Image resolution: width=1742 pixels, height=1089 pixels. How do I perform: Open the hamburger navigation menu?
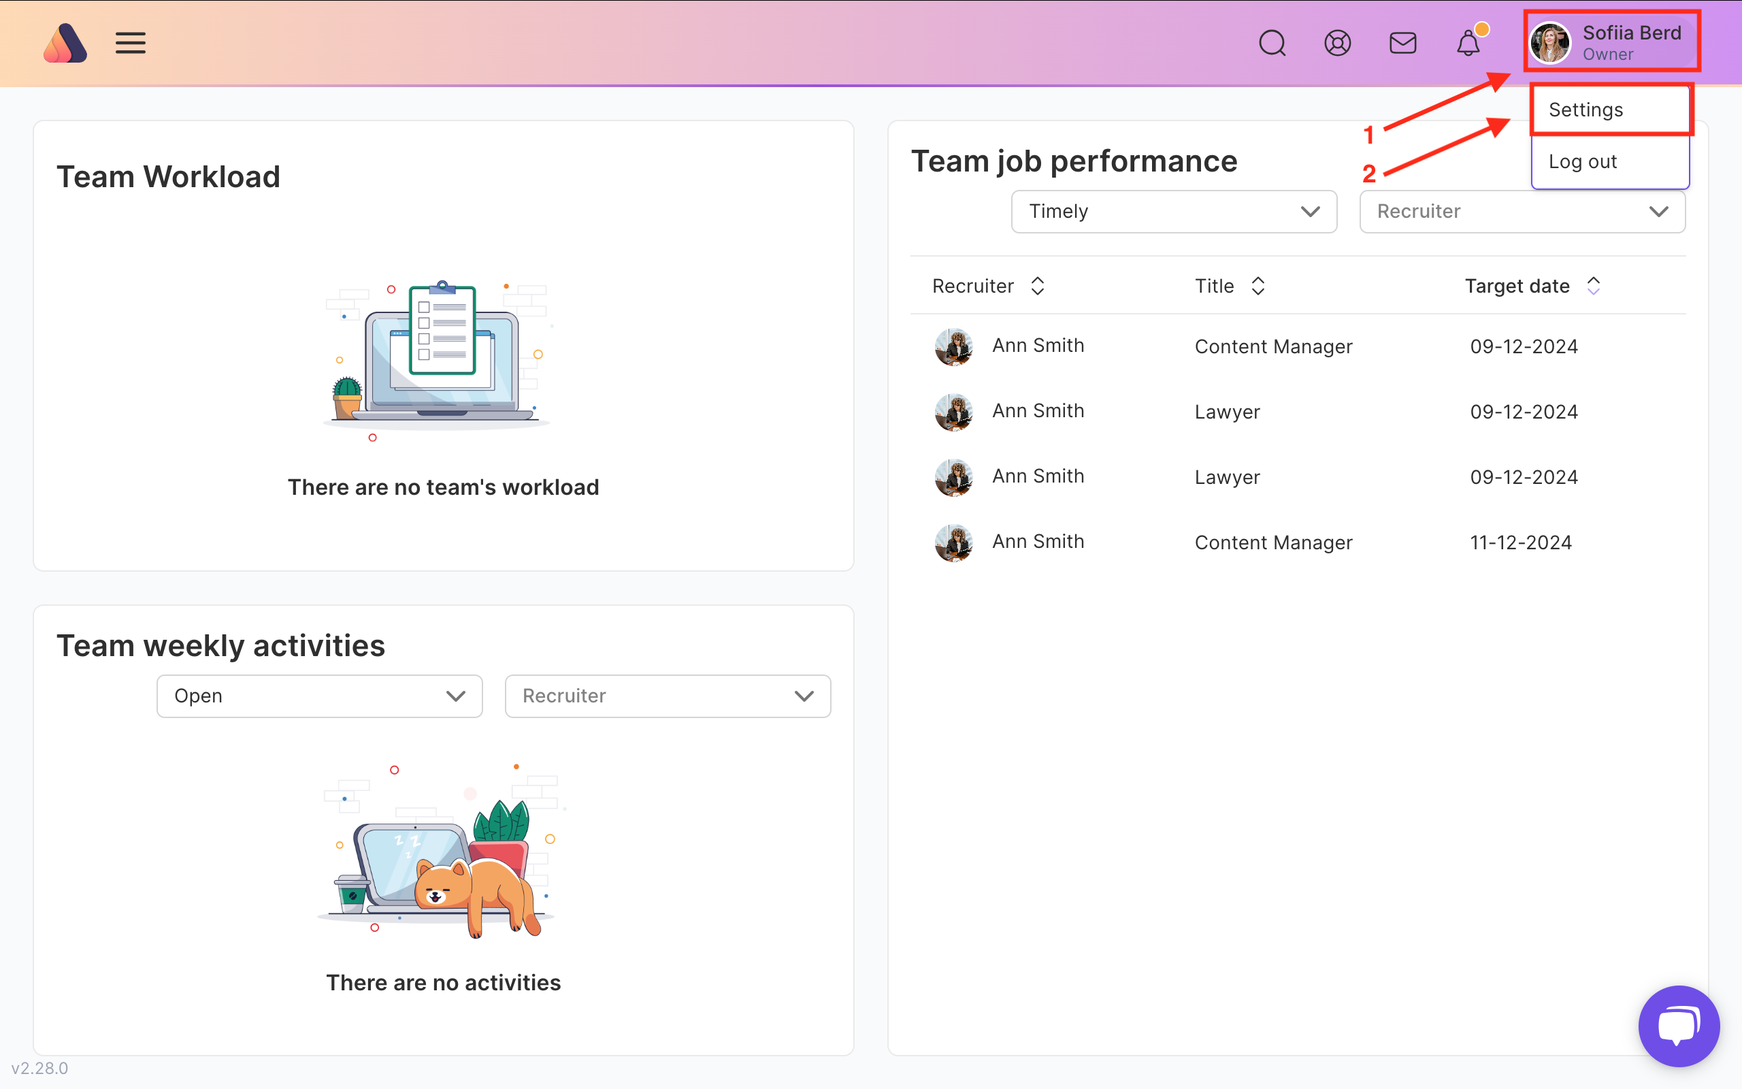130,43
